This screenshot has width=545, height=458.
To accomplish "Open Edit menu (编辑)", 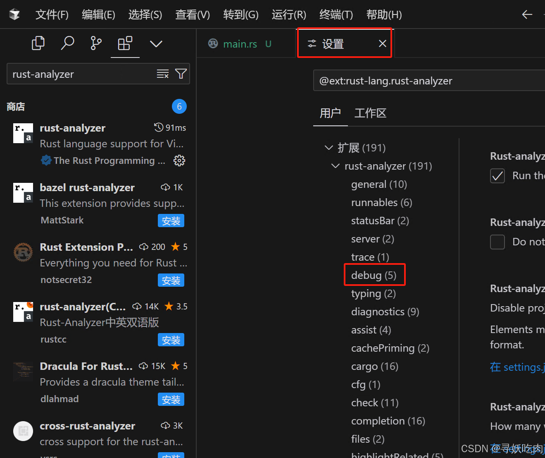I will pyautogui.click(x=98, y=15).
